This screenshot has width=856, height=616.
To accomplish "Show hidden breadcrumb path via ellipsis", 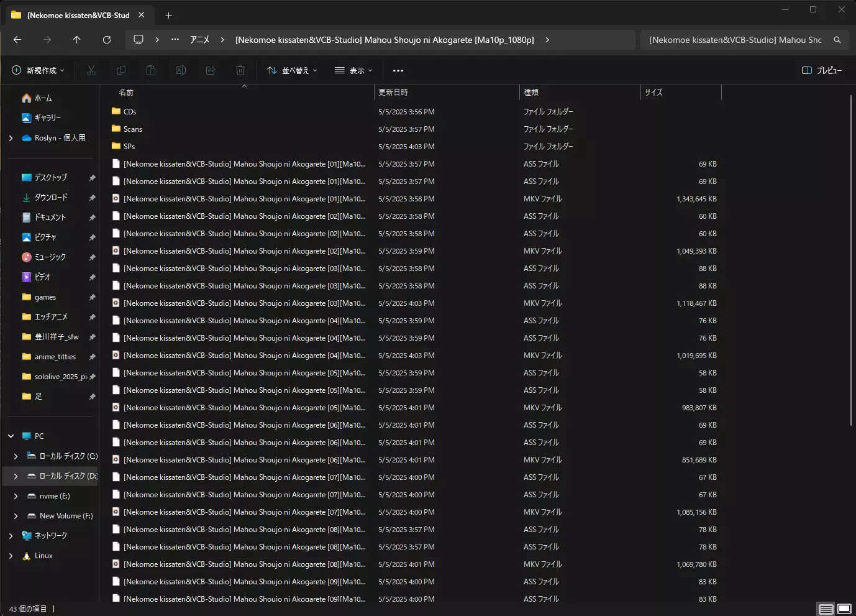I will pos(175,40).
